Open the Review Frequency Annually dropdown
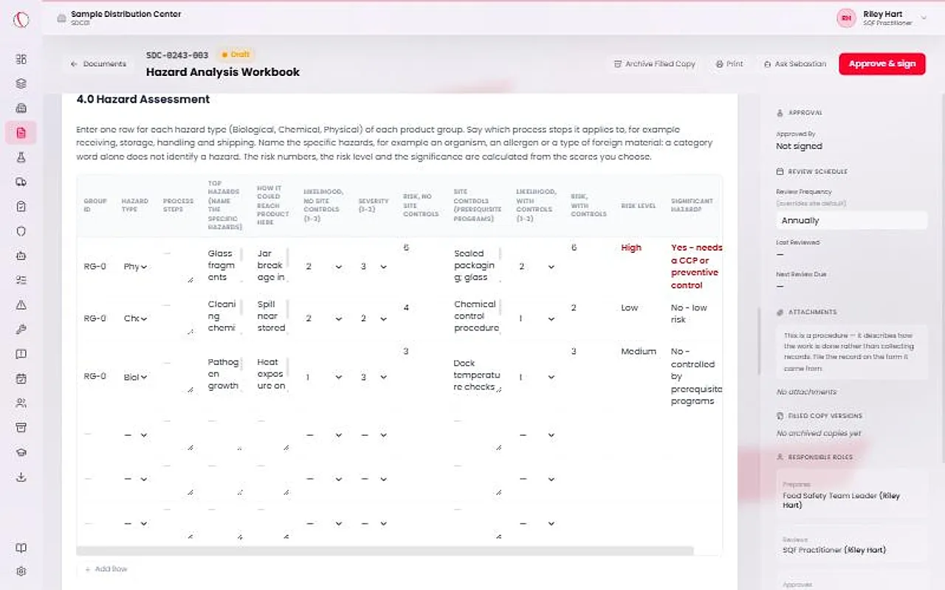 [x=852, y=221]
